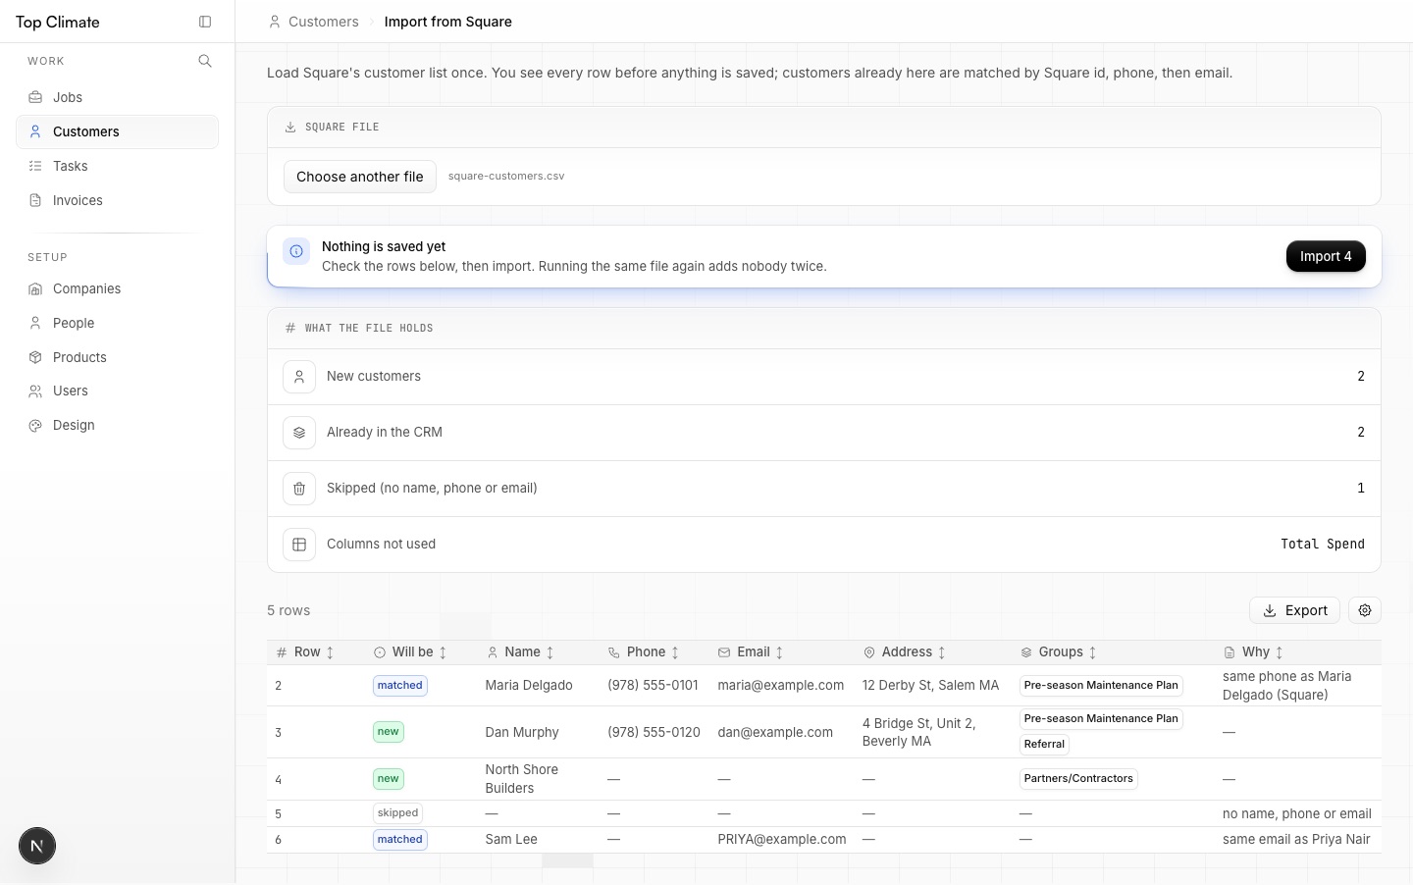Click the Choose another file button

click(360, 177)
